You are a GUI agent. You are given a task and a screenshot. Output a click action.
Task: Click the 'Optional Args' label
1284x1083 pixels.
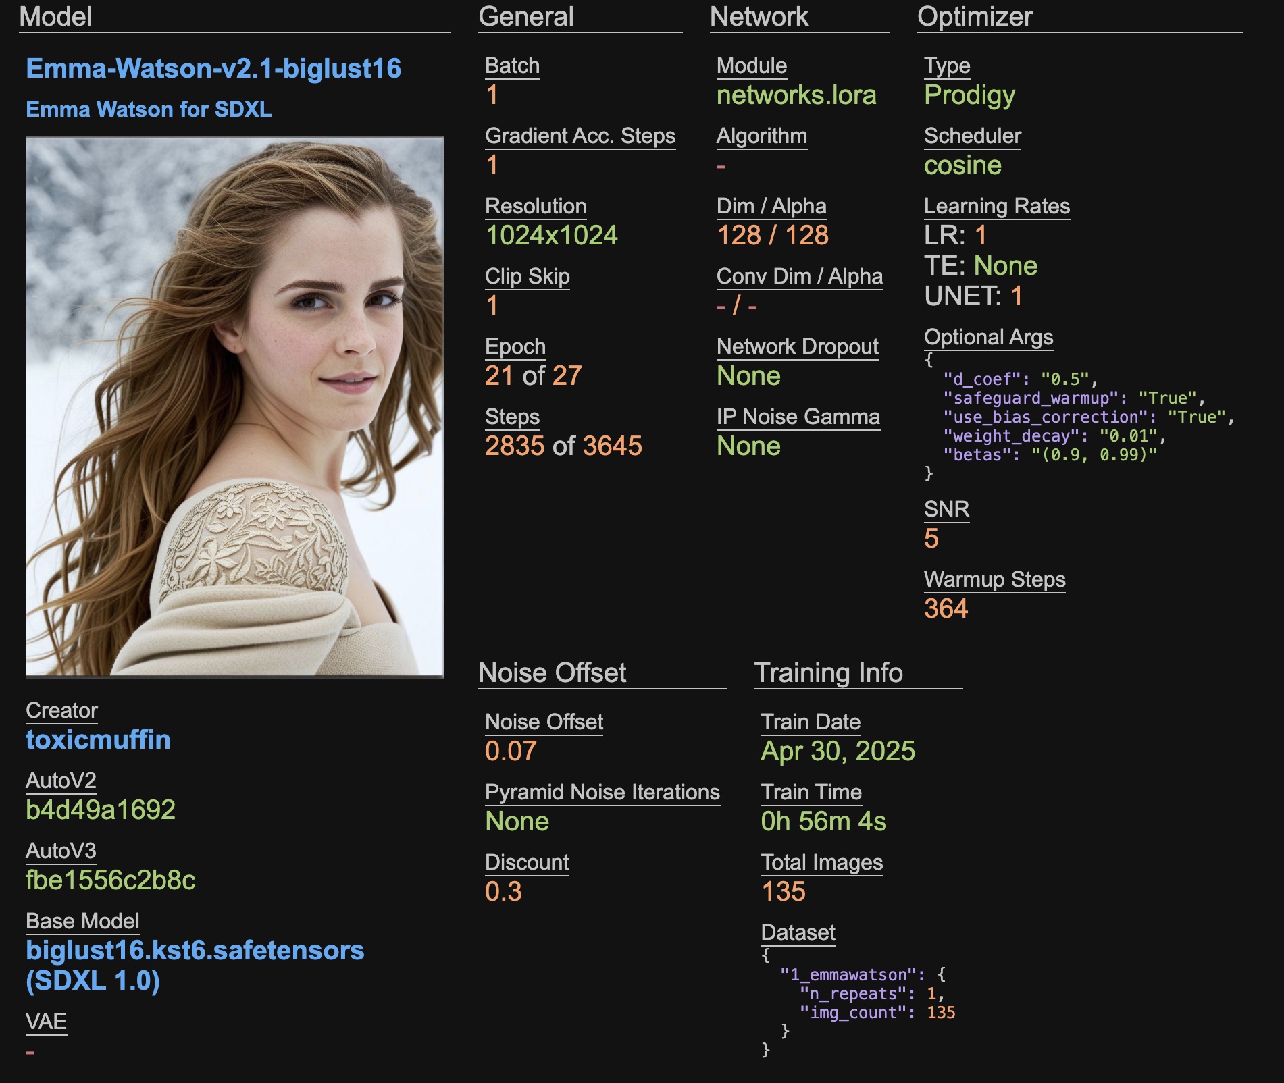pyautogui.click(x=989, y=338)
